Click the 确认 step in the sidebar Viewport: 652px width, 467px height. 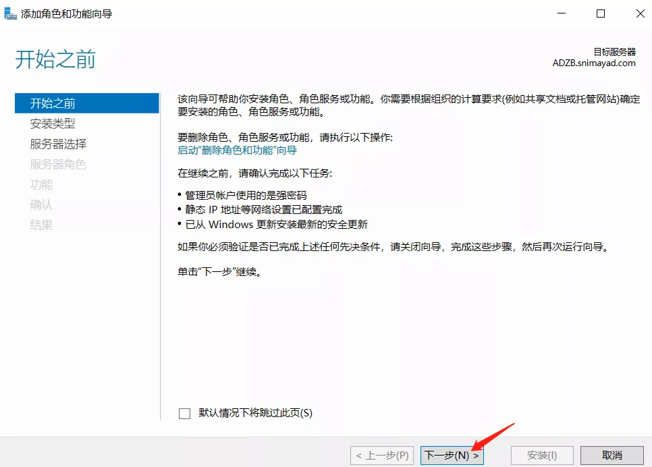point(41,204)
